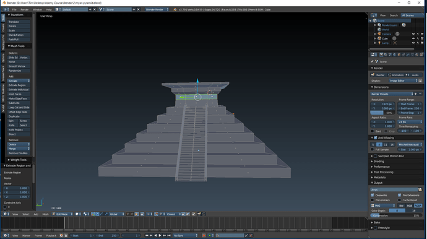Open the Blender Render engine dropdown
The image size is (427, 239).
tap(157, 9)
